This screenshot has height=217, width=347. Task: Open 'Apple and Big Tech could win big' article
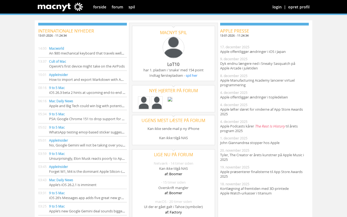click(x=87, y=106)
